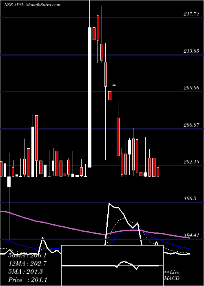
Task: Click the MACD inset panel
Action: (112, 266)
